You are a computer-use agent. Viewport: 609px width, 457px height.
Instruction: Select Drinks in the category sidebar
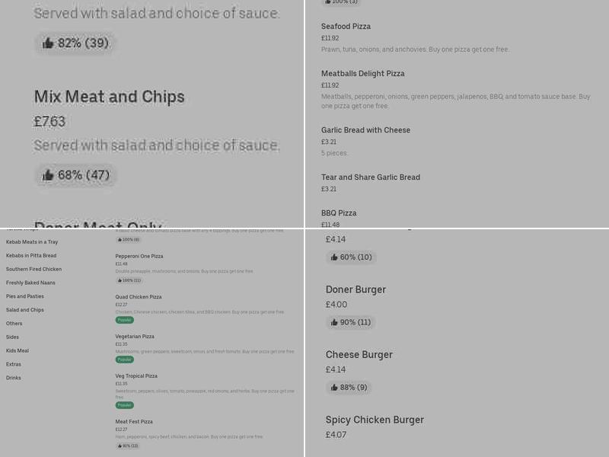pos(12,378)
